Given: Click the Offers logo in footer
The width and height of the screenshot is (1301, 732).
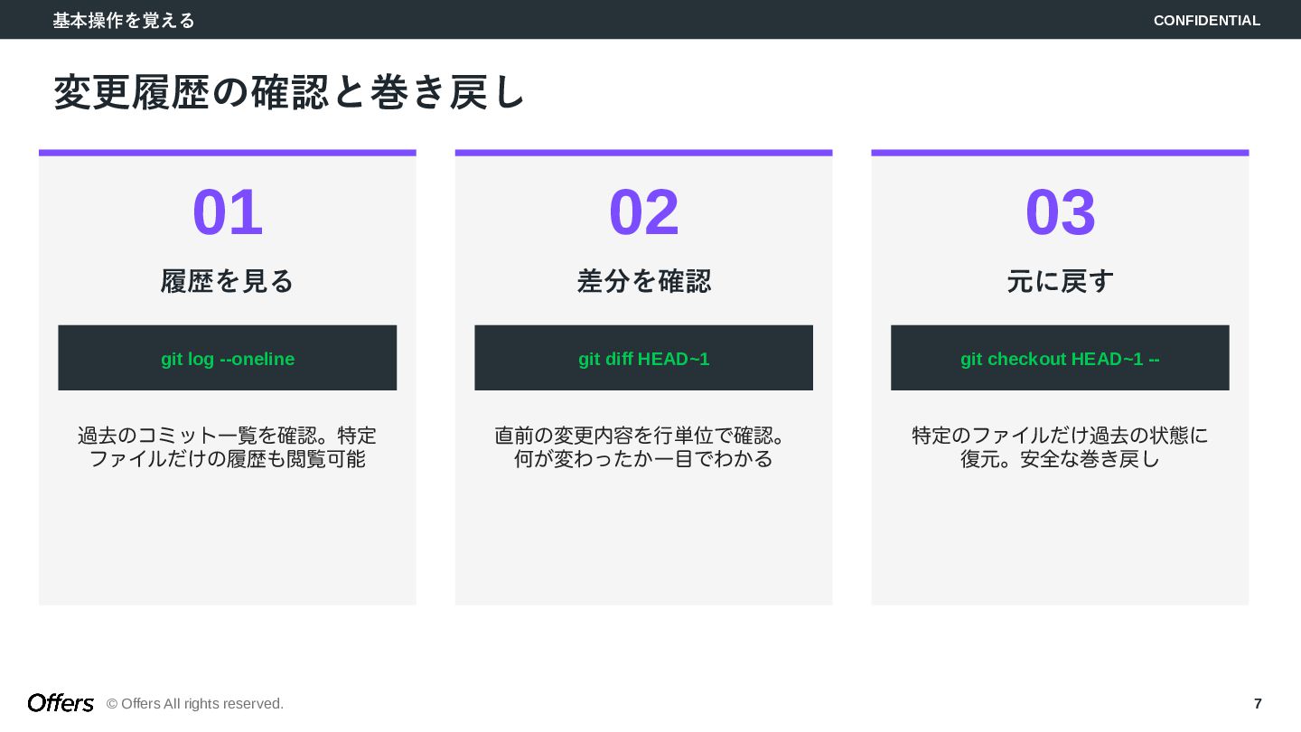Looking at the screenshot, I should tap(61, 703).
